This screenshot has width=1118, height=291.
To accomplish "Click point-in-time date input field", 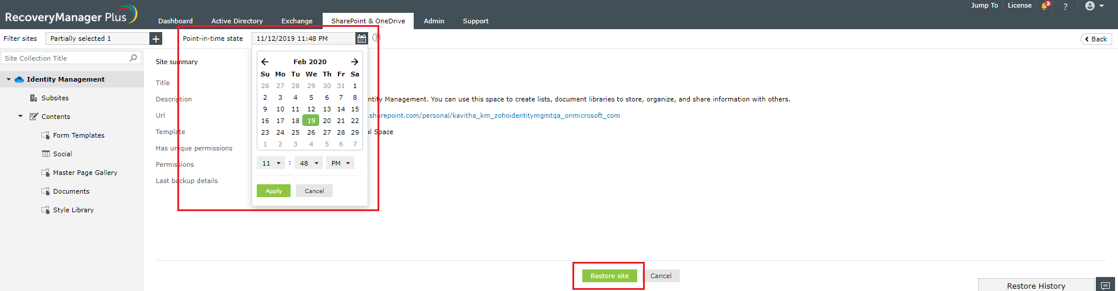I will coord(303,38).
